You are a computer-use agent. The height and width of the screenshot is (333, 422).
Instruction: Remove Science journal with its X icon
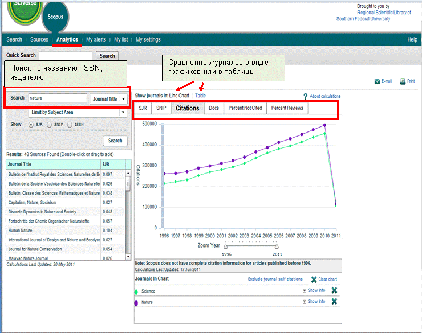click(334, 290)
